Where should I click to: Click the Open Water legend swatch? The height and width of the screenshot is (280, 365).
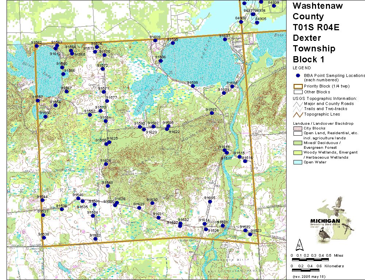pyautogui.click(x=297, y=162)
